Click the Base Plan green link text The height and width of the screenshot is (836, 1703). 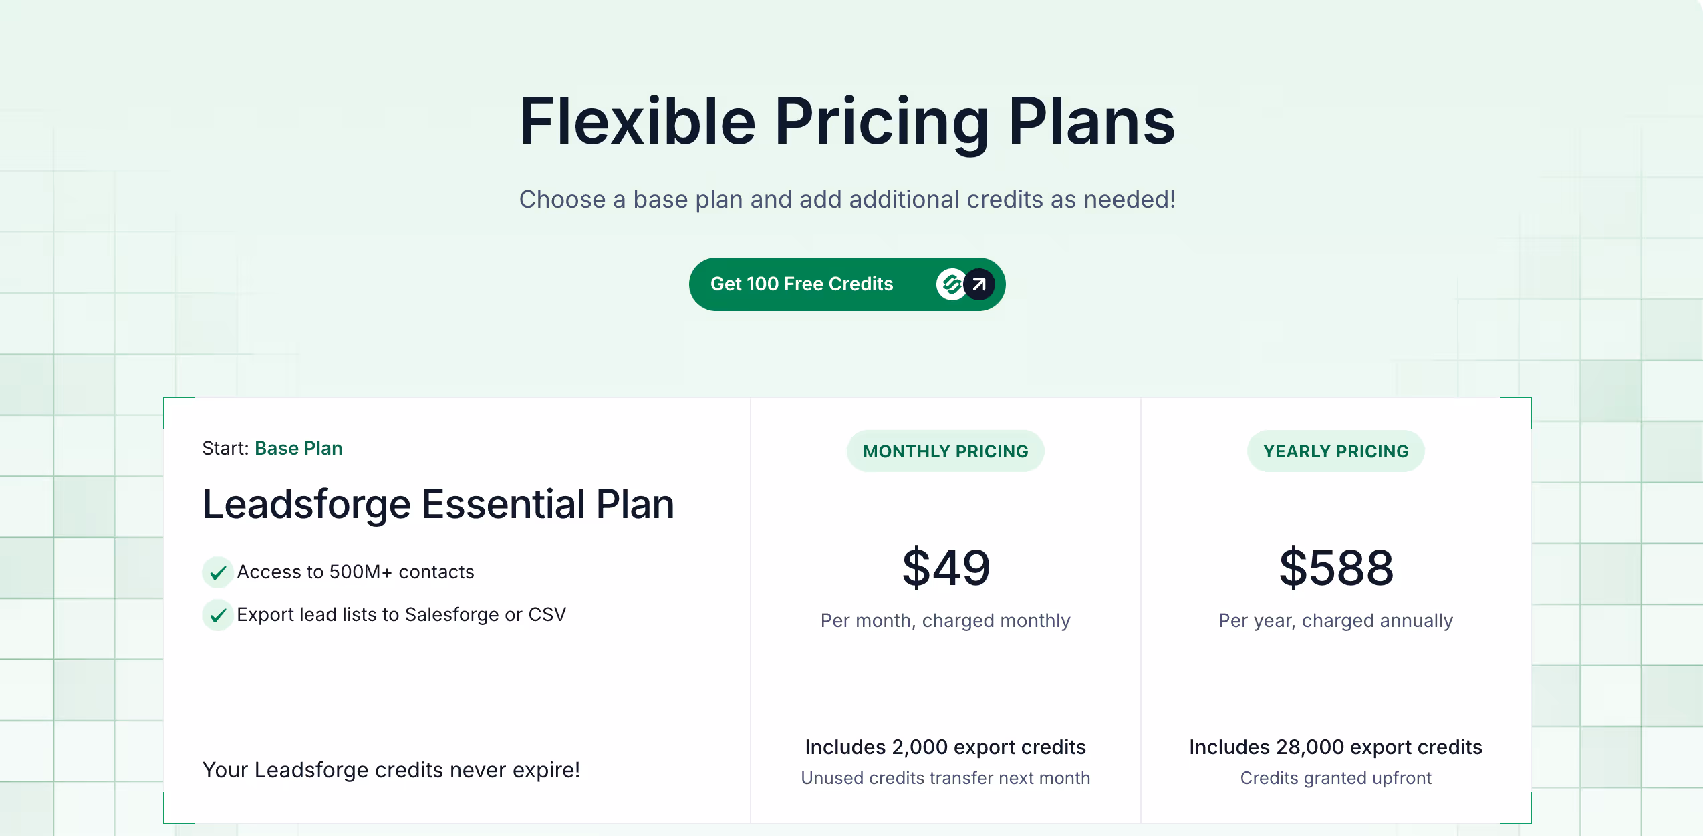point(299,448)
